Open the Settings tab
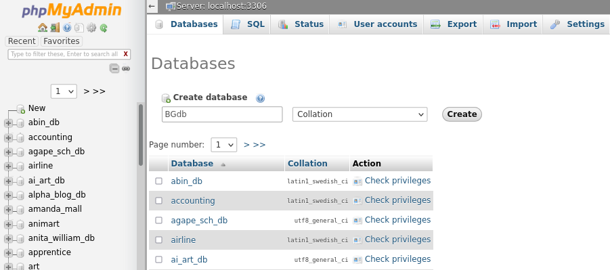The image size is (610, 270). pos(577,24)
